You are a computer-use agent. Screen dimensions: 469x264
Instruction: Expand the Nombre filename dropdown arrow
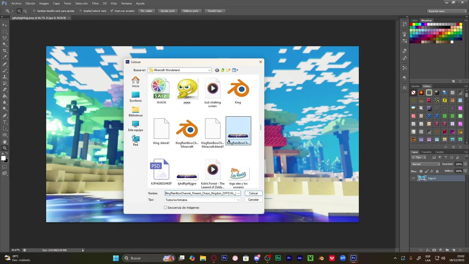[x=239, y=193]
